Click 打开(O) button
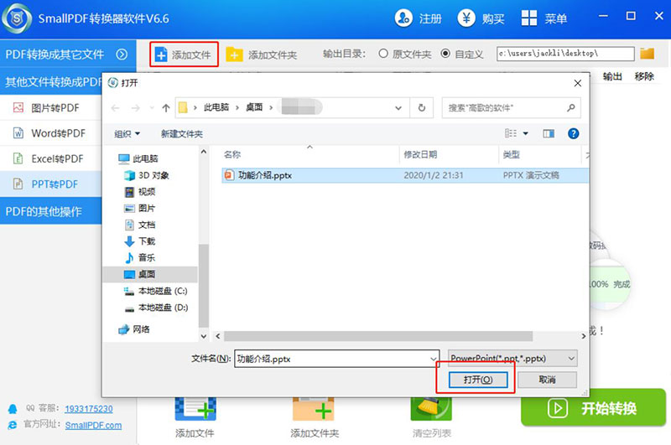 tap(478, 380)
